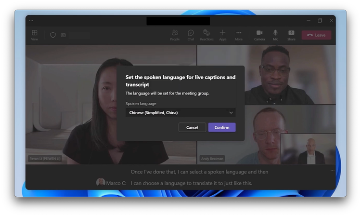Cancel the spoken language dialog
361x216 pixels.
point(192,127)
